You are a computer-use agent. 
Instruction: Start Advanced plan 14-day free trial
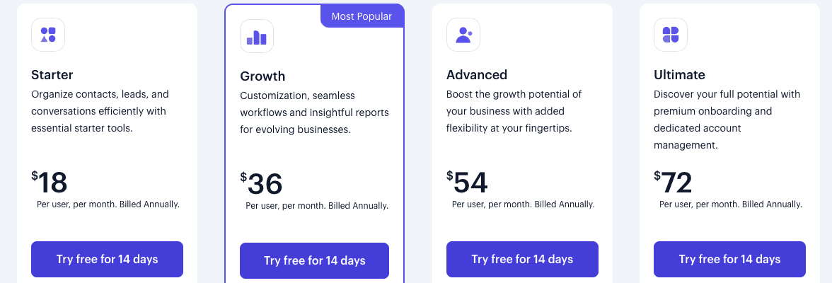(522, 259)
